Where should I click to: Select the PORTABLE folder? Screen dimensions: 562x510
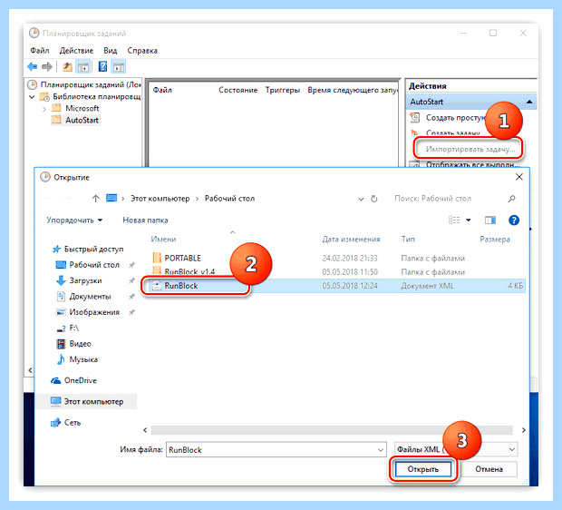click(182, 258)
